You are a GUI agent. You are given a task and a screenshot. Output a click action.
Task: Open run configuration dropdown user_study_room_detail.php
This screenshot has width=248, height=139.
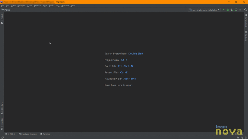tap(204, 10)
